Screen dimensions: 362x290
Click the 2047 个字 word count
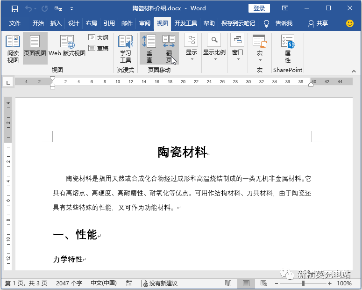[x=69, y=283]
